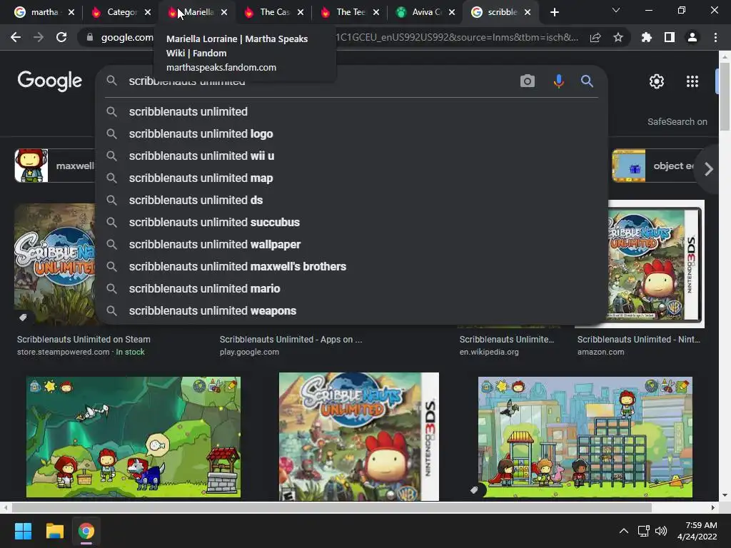The height and width of the screenshot is (548, 731).
Task: Select suggestion 'scribblenauts unlimited wii u'
Action: (351, 156)
